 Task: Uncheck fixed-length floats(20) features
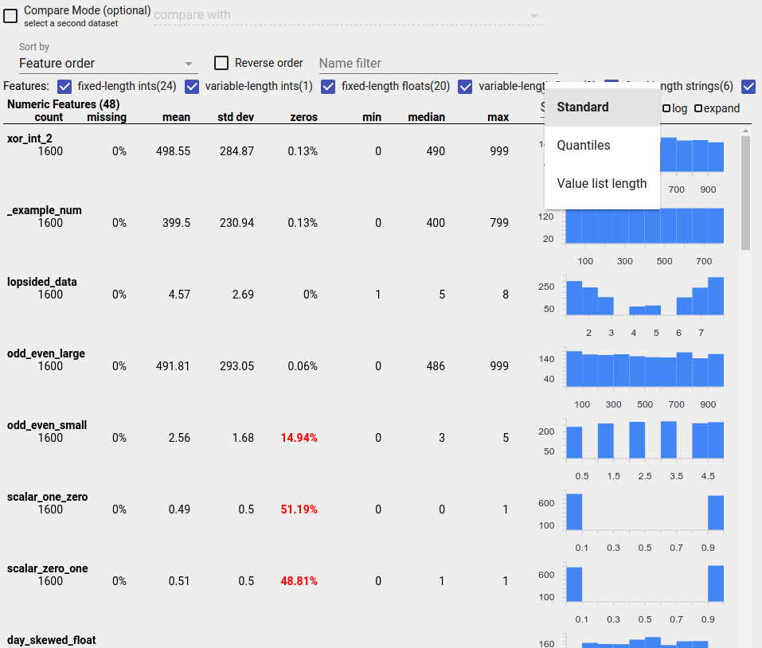pyautogui.click(x=328, y=87)
